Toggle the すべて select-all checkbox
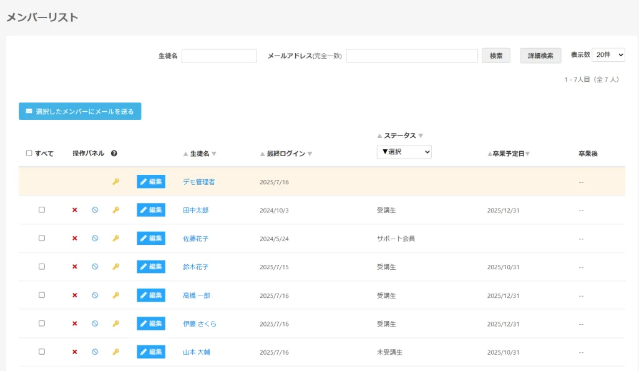 29,153
